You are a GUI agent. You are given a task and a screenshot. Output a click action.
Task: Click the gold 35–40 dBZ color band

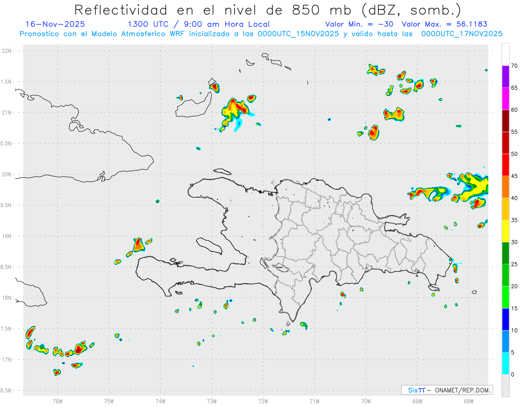pyautogui.click(x=505, y=209)
